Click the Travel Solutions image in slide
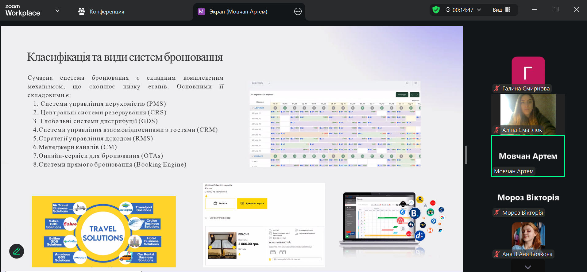The width and height of the screenshot is (587, 272). point(104,232)
